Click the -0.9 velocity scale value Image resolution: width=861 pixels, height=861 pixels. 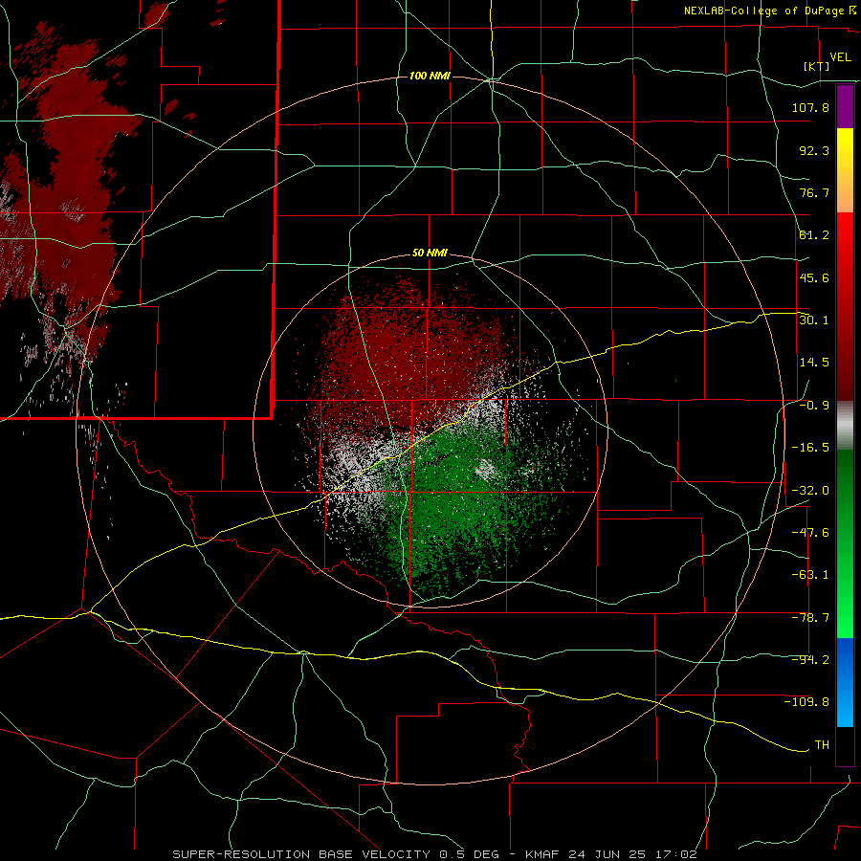point(814,406)
